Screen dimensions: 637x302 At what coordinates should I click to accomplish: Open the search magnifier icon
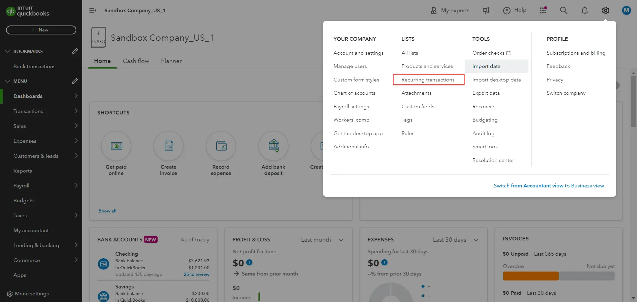pyautogui.click(x=564, y=10)
